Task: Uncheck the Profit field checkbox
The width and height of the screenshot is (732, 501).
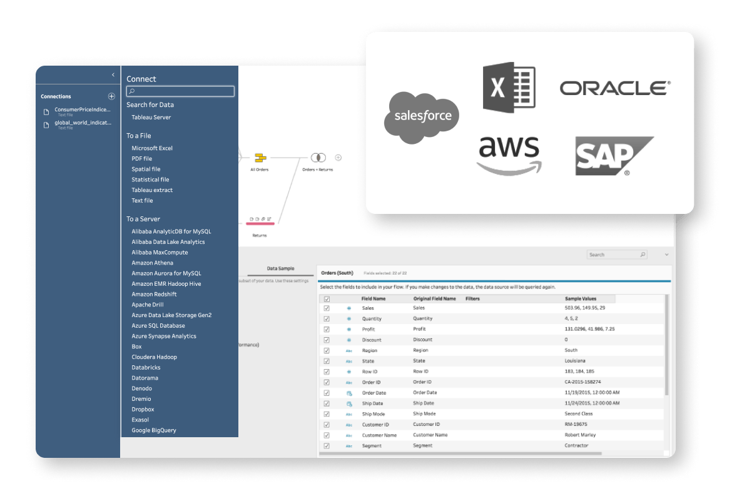Action: pyautogui.click(x=327, y=330)
